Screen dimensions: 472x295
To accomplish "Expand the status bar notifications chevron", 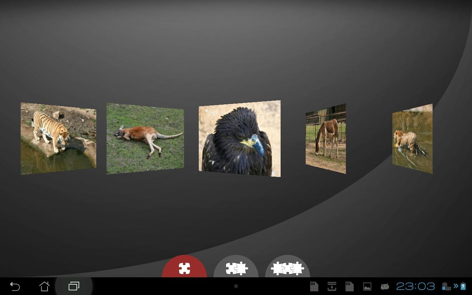I will [x=455, y=285].
